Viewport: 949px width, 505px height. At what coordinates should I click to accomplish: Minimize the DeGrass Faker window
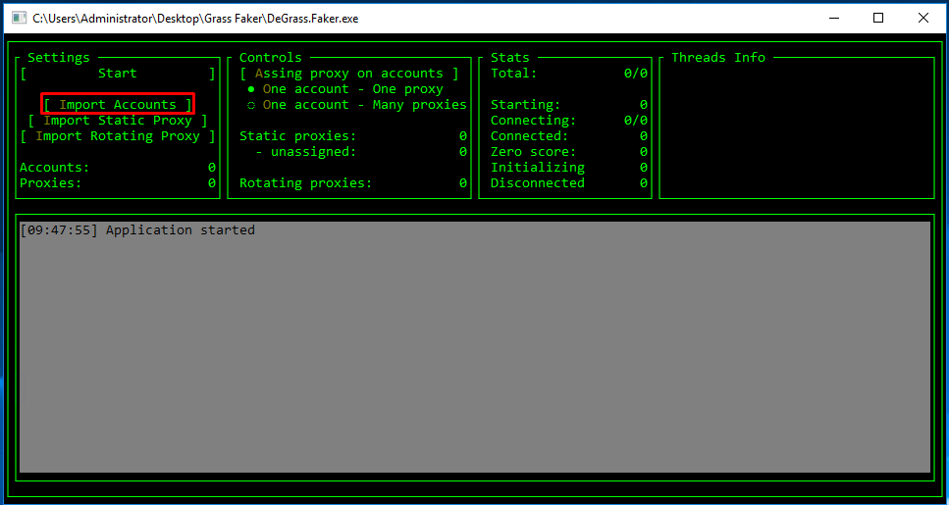click(833, 18)
